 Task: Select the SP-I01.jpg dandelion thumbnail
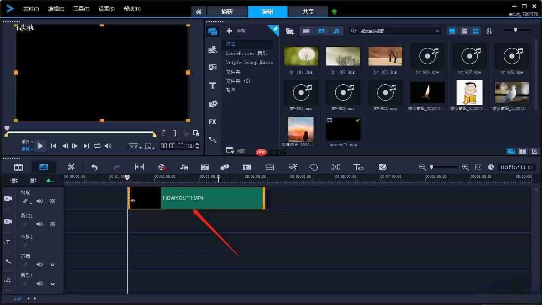[x=301, y=56]
